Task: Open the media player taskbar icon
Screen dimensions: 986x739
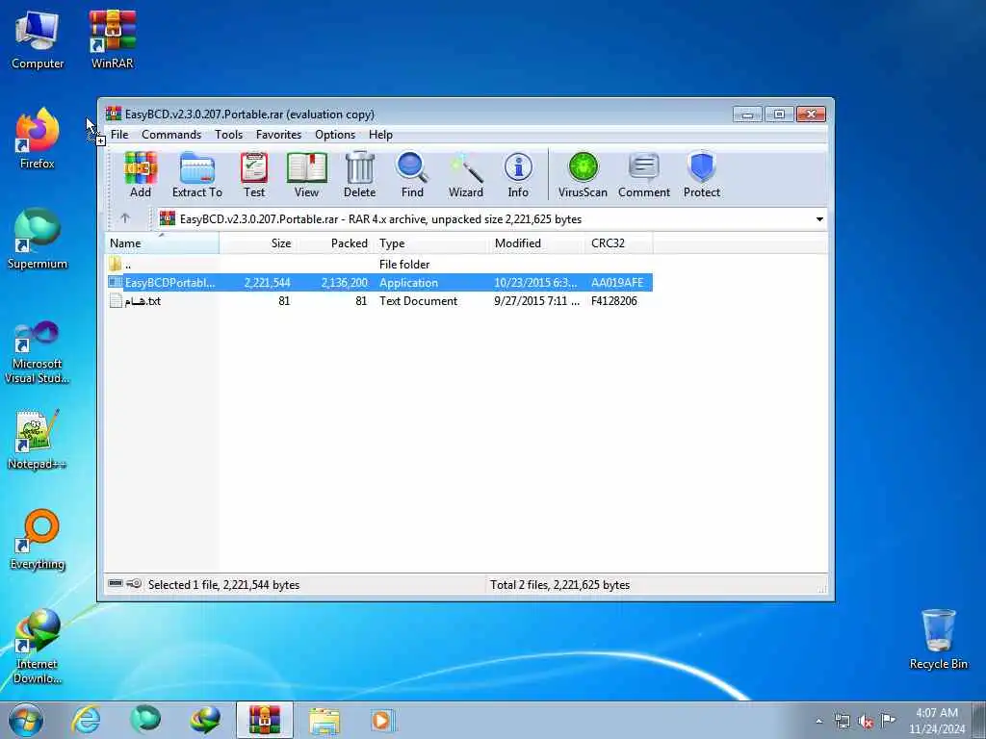Action: (x=381, y=720)
